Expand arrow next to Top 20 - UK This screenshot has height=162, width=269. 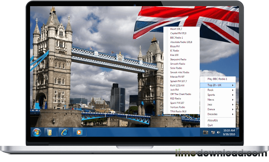(233, 85)
